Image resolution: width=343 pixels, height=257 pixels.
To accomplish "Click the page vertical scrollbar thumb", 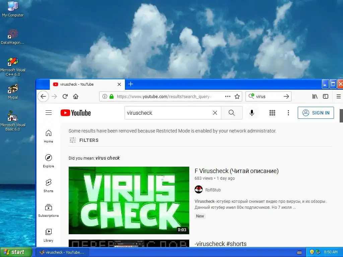I will click(x=341, y=116).
